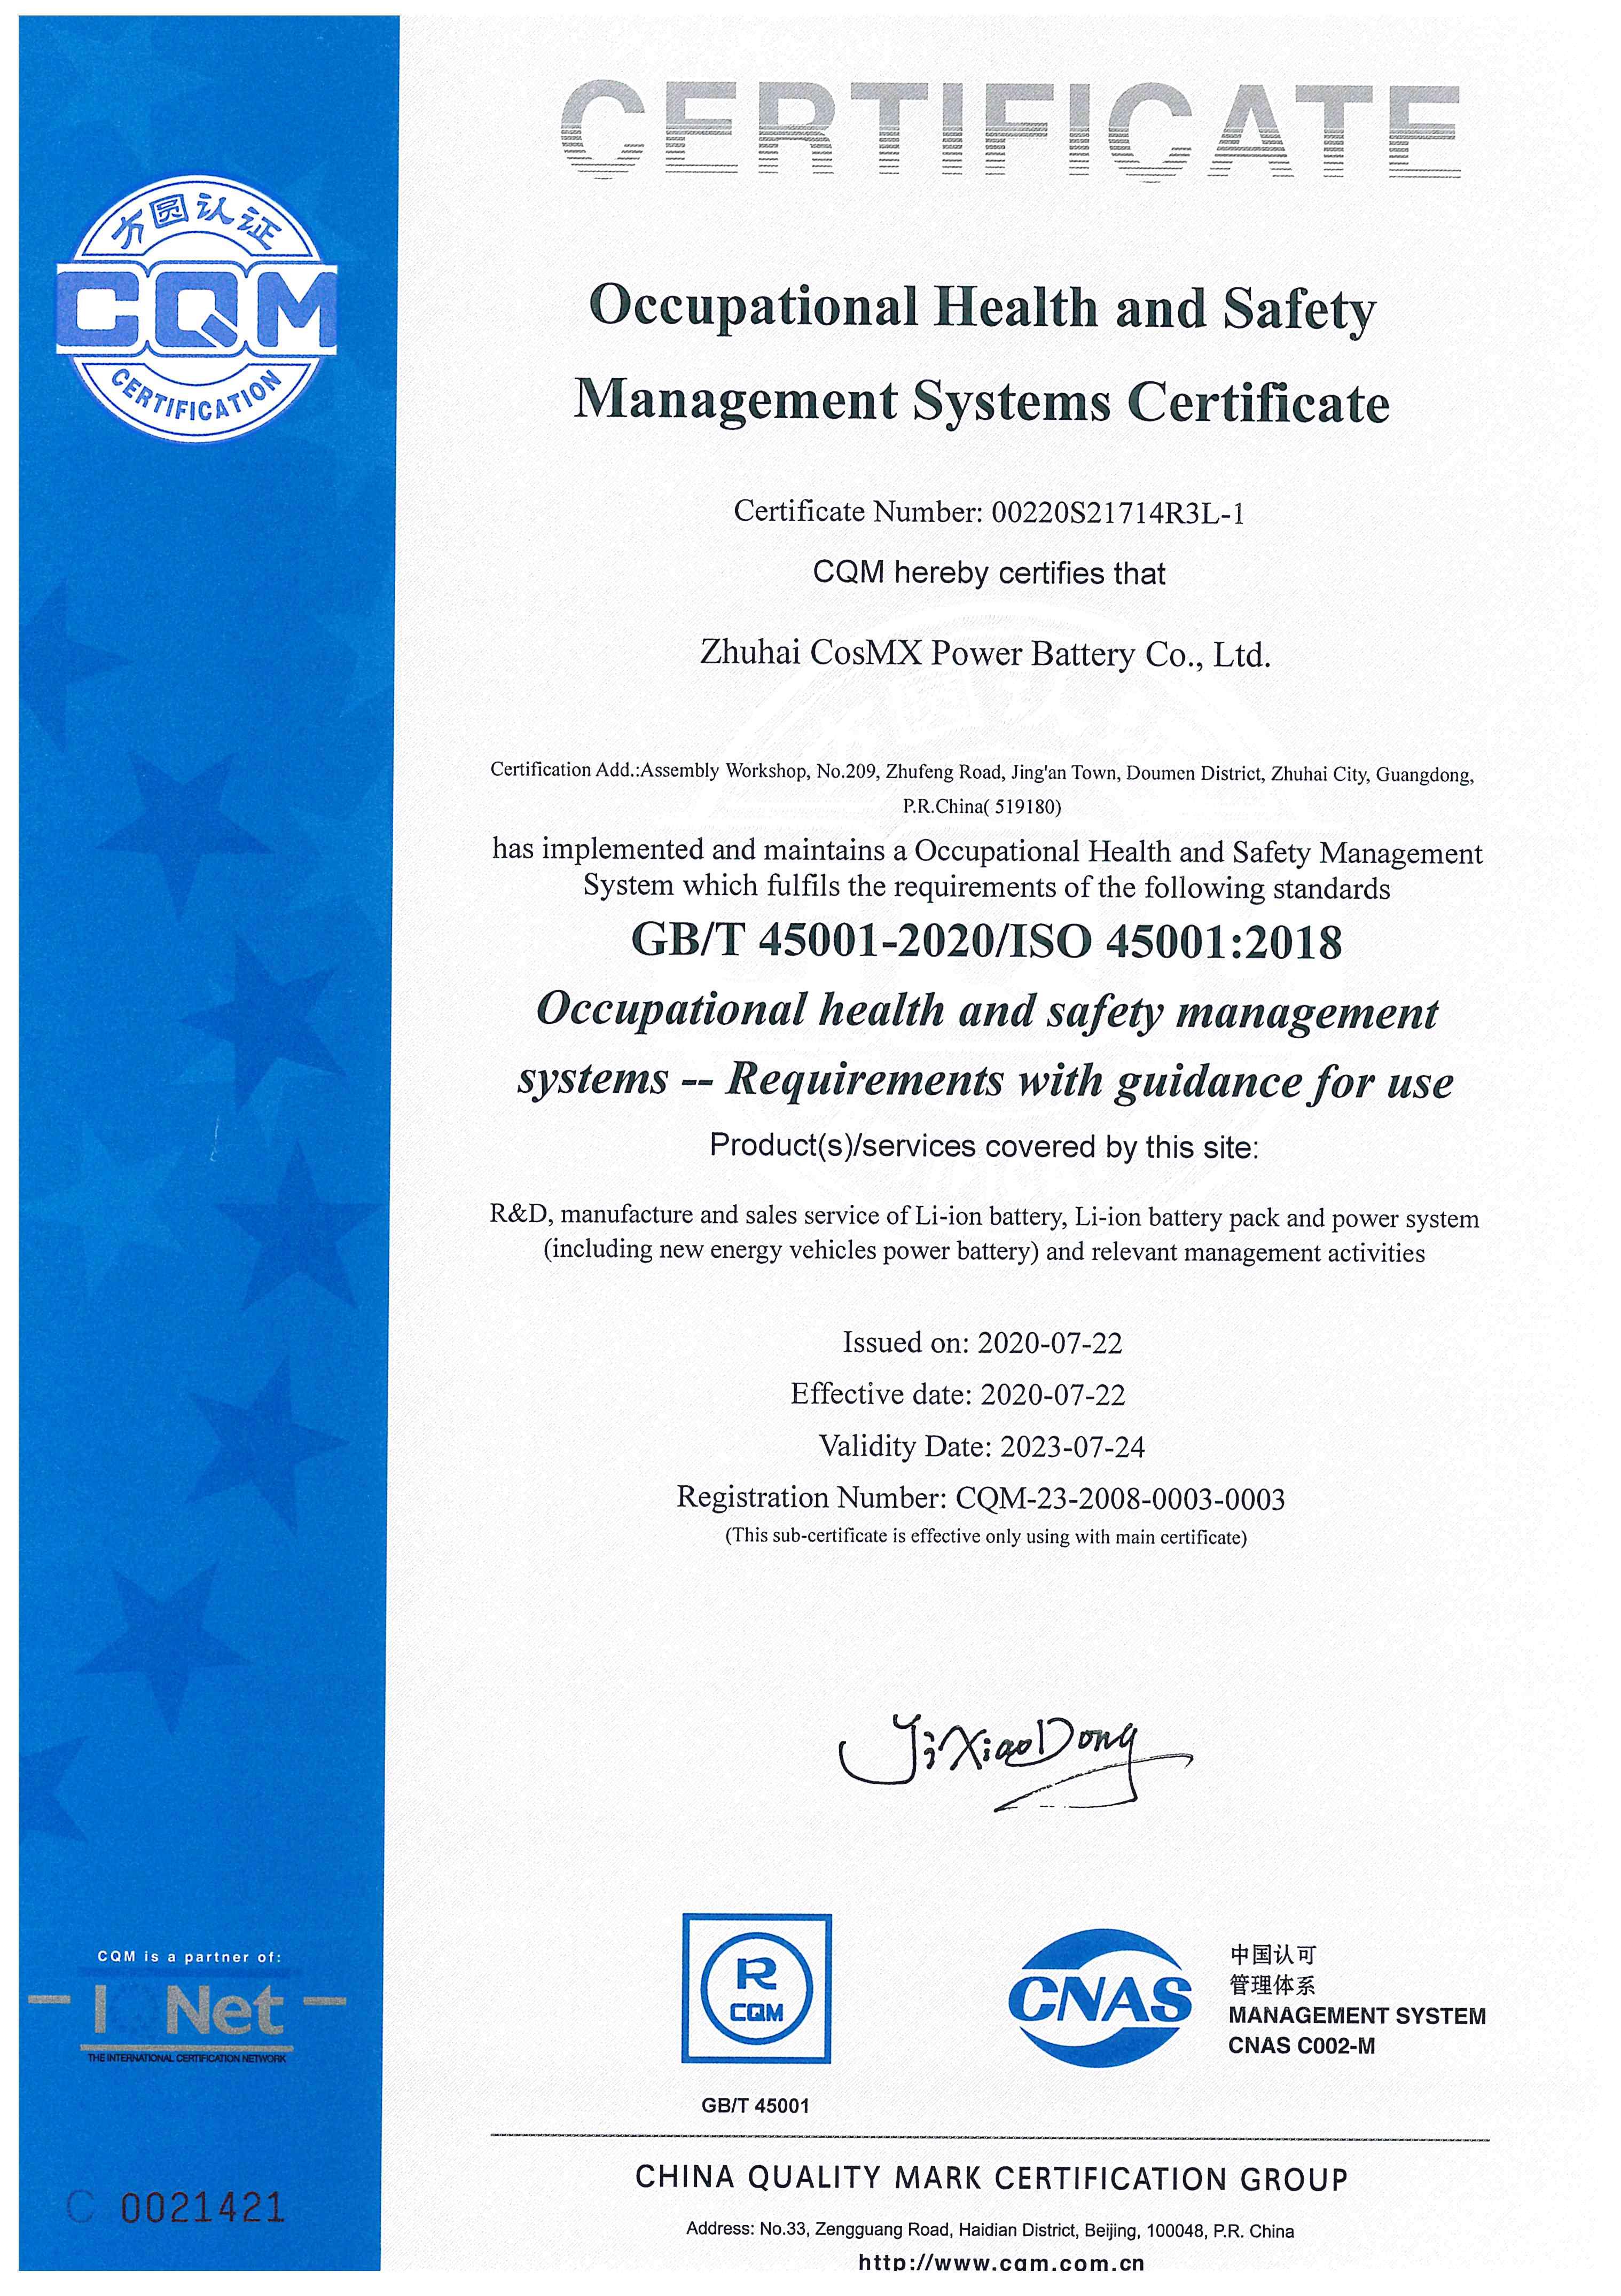Select Certificate Number 00220S21714R3L-1
This screenshot has width=1621, height=2296.
989,512
